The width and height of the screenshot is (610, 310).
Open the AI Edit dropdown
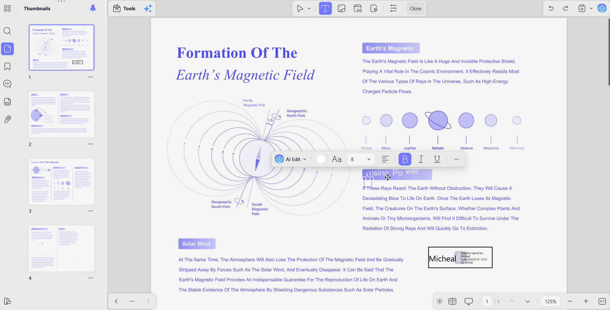tap(291, 159)
